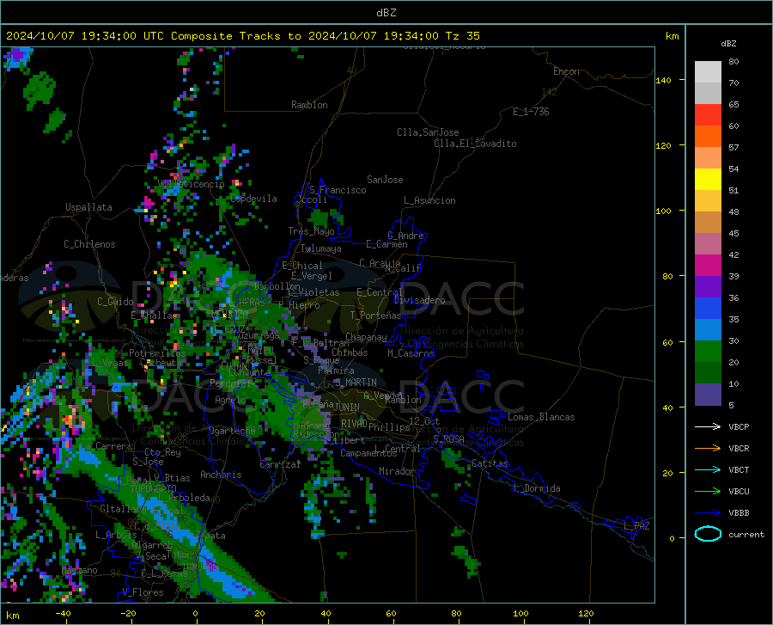Click the Uspallata map label
Screen dimensions: 773x625
click(88, 207)
